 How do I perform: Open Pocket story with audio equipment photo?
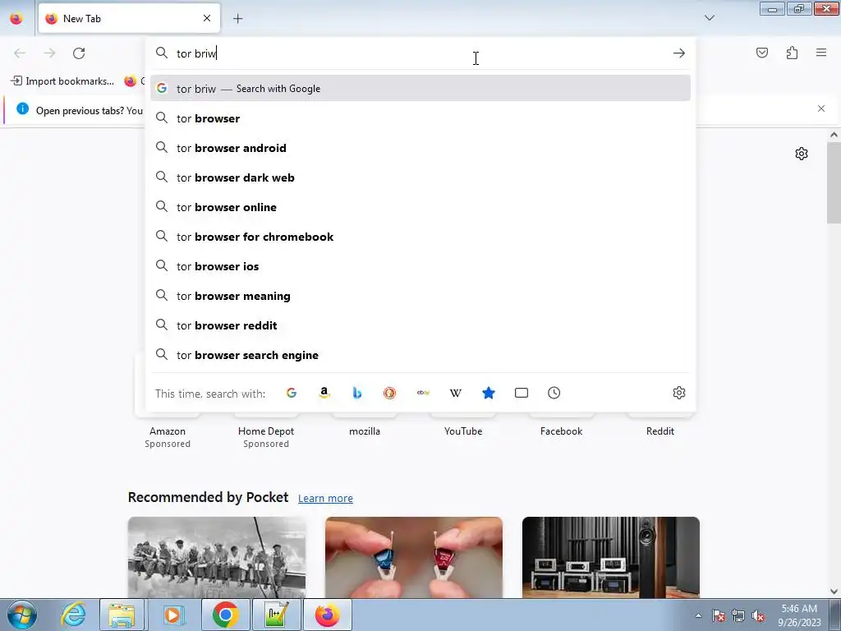tap(611, 557)
